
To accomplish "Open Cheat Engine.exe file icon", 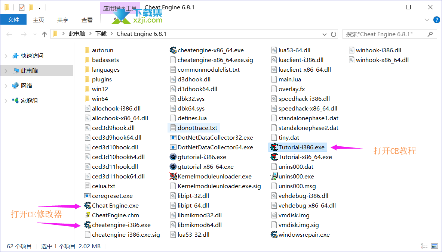I will 88,206.
